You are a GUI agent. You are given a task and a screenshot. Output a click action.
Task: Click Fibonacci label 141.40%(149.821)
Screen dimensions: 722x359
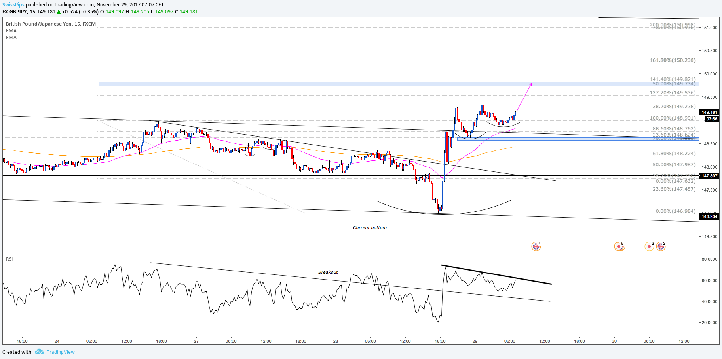point(673,79)
